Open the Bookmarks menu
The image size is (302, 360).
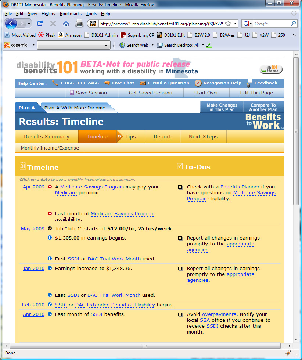point(71,14)
